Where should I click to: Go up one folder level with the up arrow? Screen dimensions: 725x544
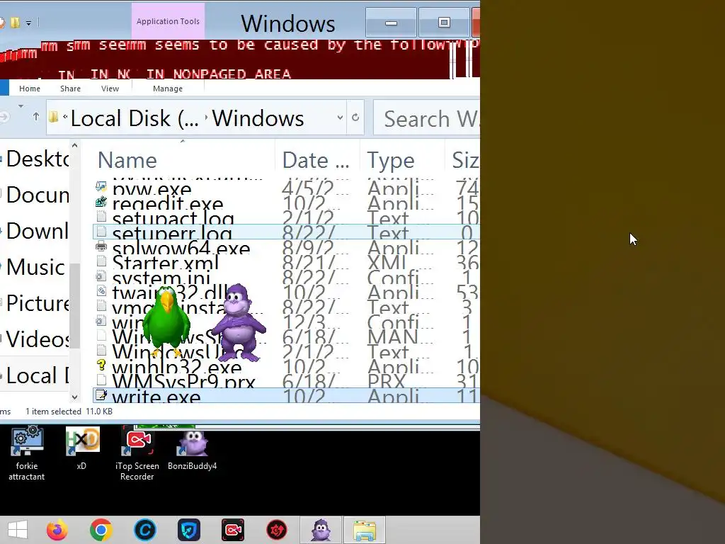36,117
